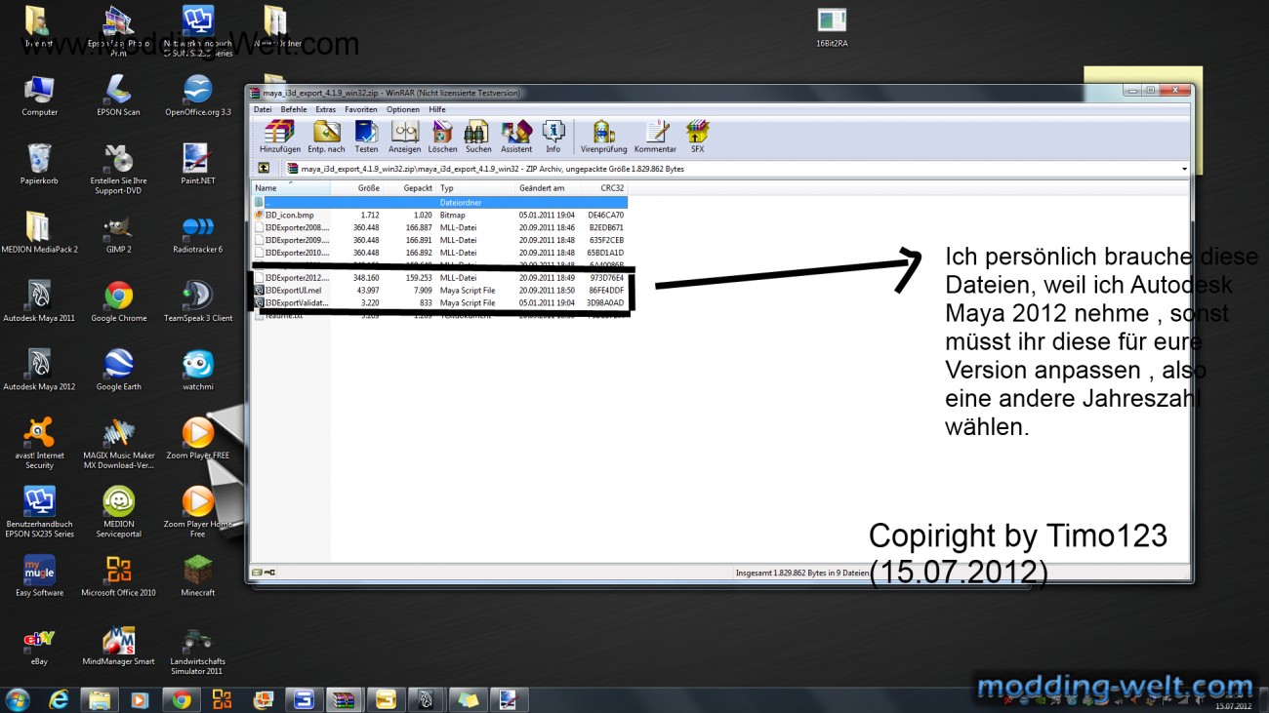Click the archive path address field

(x=735, y=169)
